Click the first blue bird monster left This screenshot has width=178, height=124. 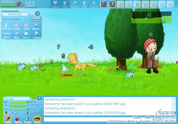point(22,67)
